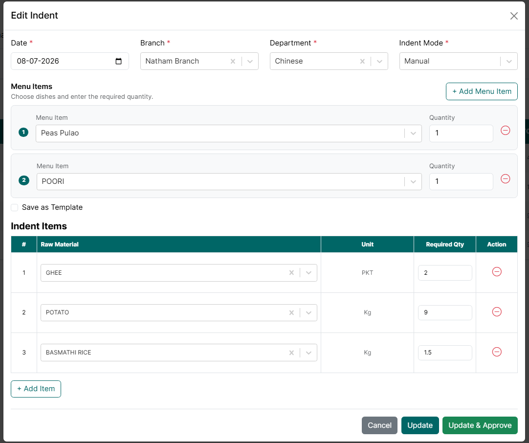Click the number 1 badge beside Peas Pulao
529x443 pixels.
(23, 132)
